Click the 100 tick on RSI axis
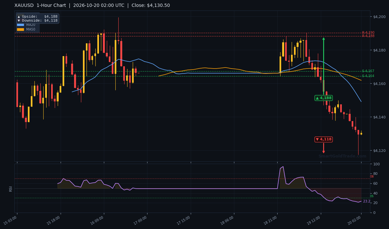389x229 pixels. click(x=376, y=164)
